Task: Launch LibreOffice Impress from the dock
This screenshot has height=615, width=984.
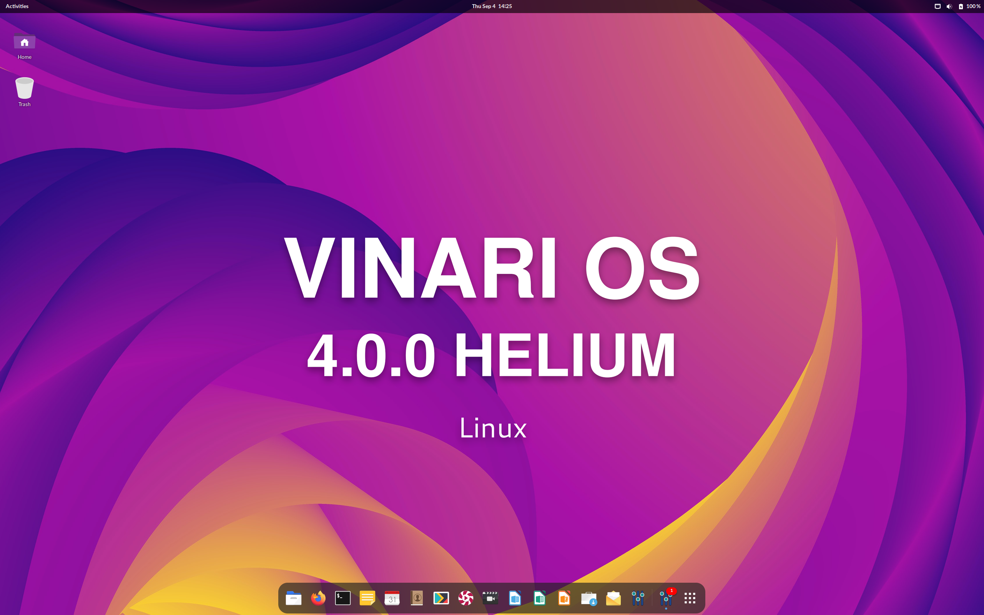Action: 564,598
